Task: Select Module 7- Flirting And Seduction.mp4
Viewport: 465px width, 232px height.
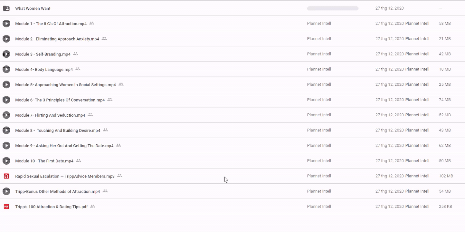Action: 50,115
